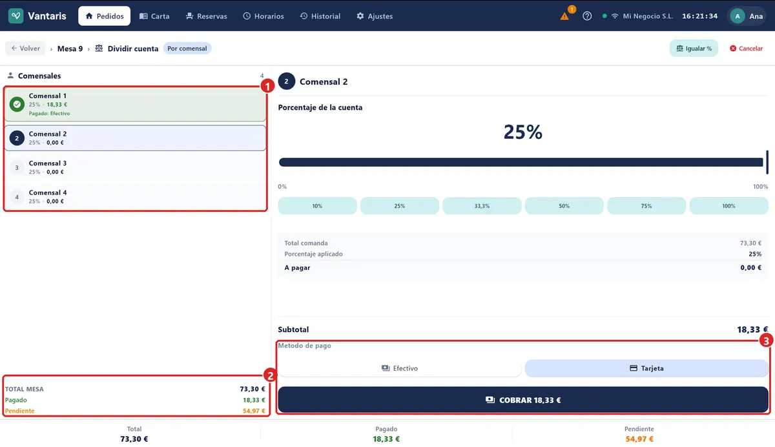
Task: Select Comensal 3 in the diners list
Action: (x=136, y=167)
